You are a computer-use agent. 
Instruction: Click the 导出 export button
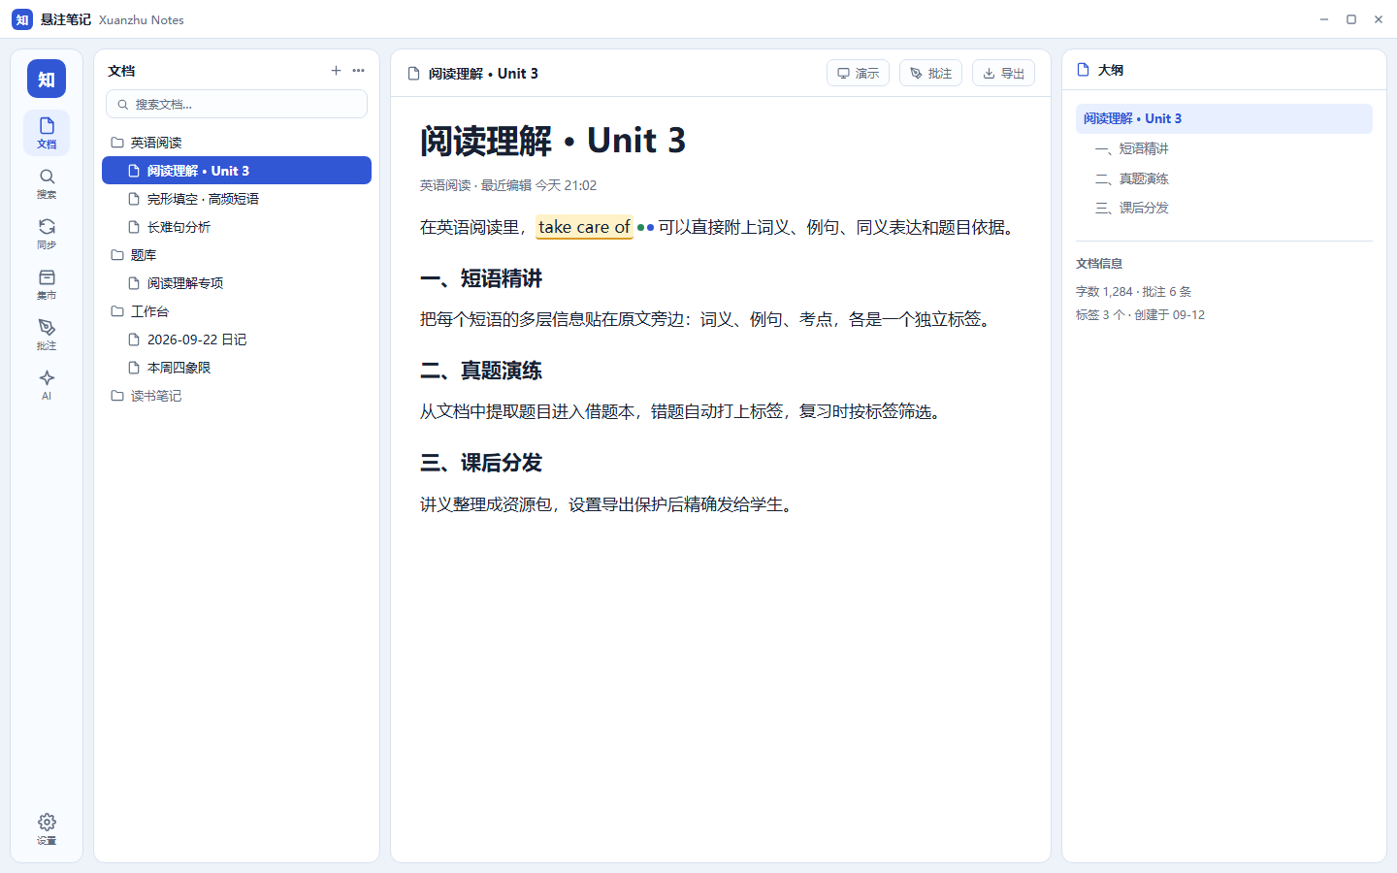click(1003, 73)
